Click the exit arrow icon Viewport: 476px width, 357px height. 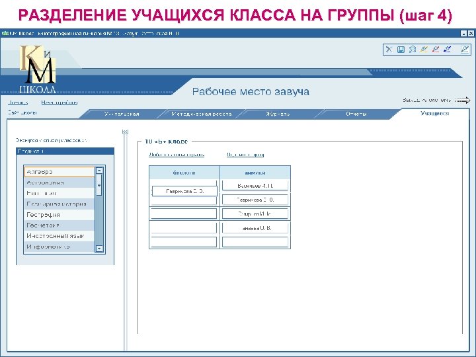pyautogui.click(x=463, y=100)
